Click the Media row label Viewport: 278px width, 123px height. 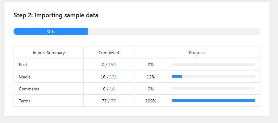coord(25,77)
